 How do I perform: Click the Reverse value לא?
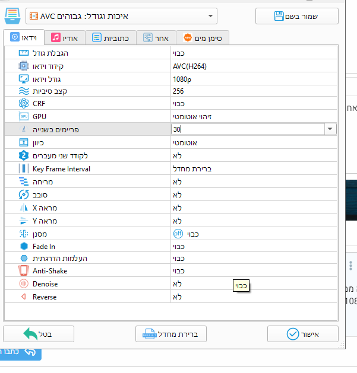(x=177, y=297)
